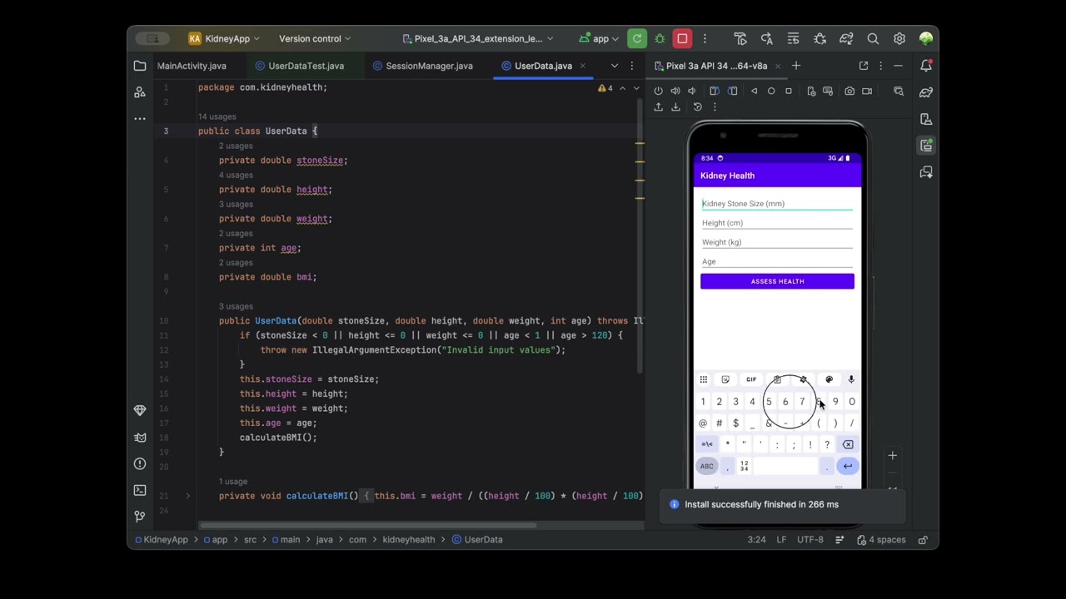Tap backspace key on phone keyboard
This screenshot has width=1066, height=599.
tap(848, 444)
